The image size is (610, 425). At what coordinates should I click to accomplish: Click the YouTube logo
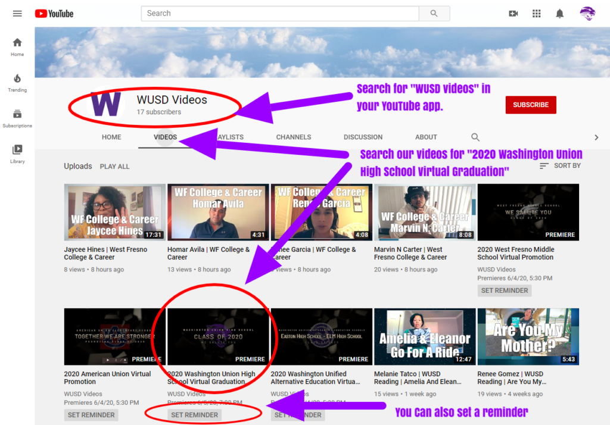coord(54,14)
